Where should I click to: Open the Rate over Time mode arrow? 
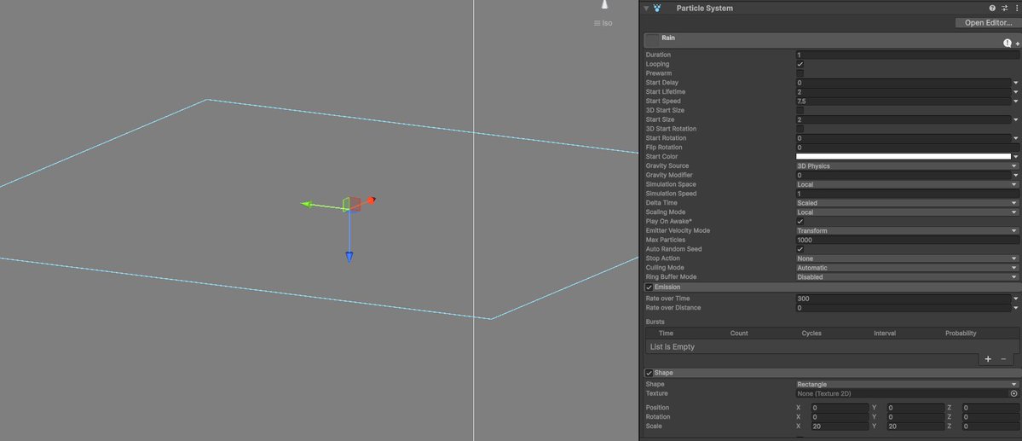pos(1015,299)
